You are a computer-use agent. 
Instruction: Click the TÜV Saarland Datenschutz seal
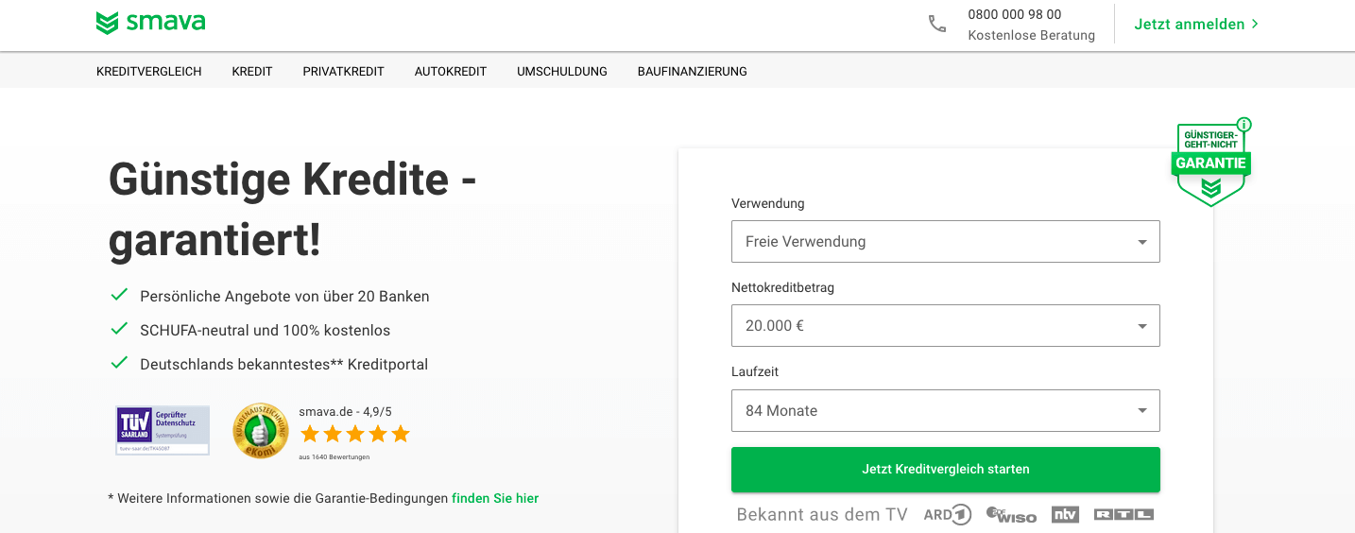[x=163, y=430]
